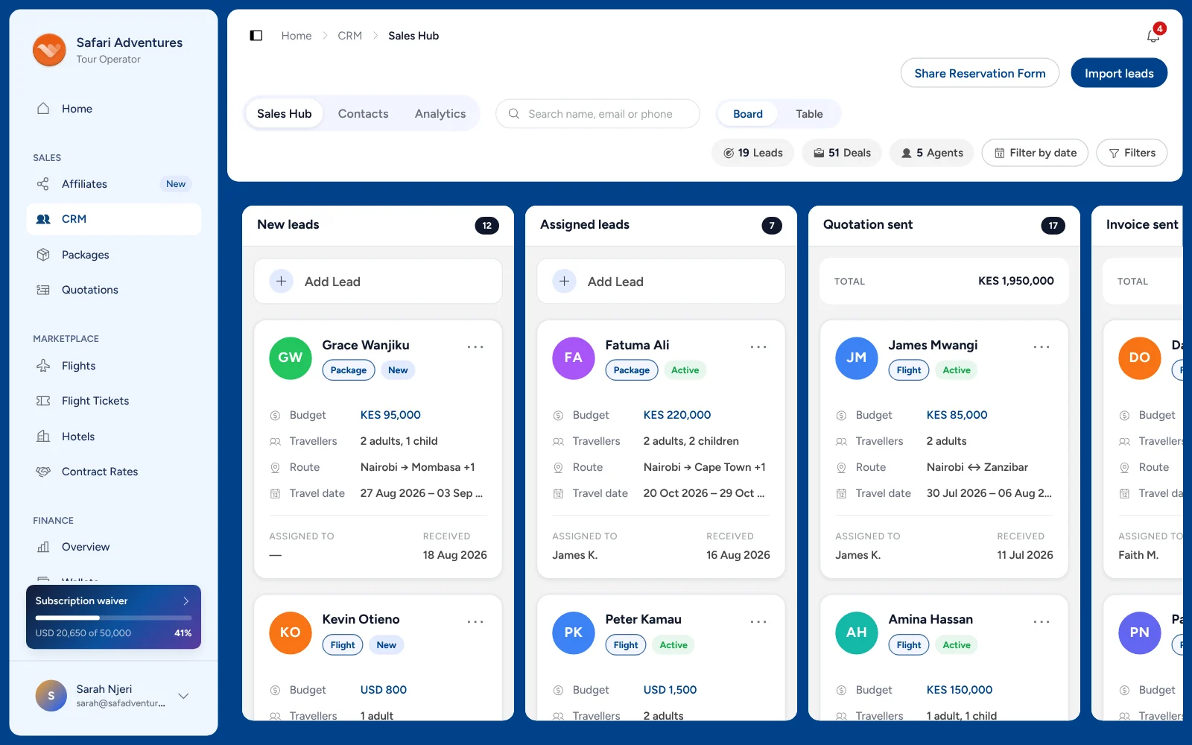Viewport: 1192px width, 745px height.
Task: Click plus icon in Assigned leads Add Lead
Action: [564, 282]
